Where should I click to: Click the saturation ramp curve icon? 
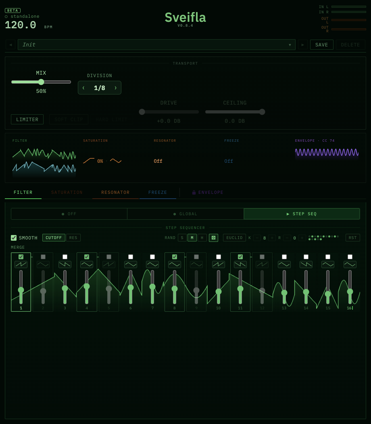(89, 161)
